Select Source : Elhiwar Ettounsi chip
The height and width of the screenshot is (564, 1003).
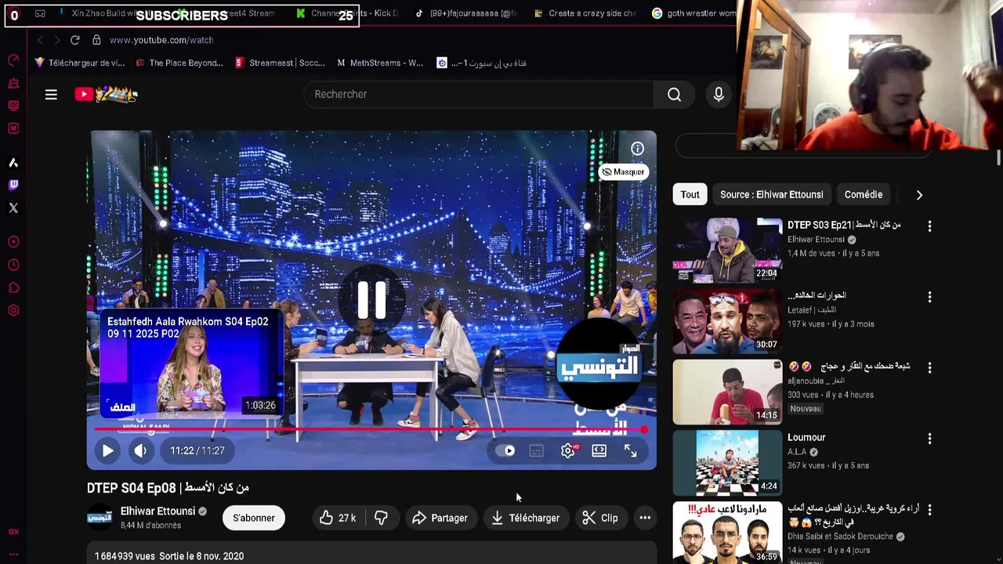[771, 194]
